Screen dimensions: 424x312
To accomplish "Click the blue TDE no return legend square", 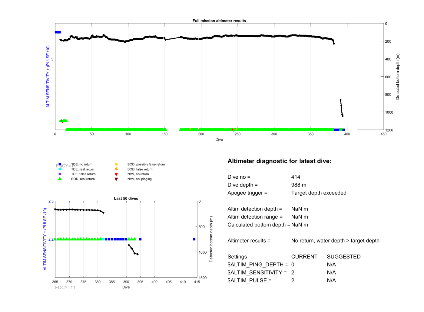I will pos(60,164).
